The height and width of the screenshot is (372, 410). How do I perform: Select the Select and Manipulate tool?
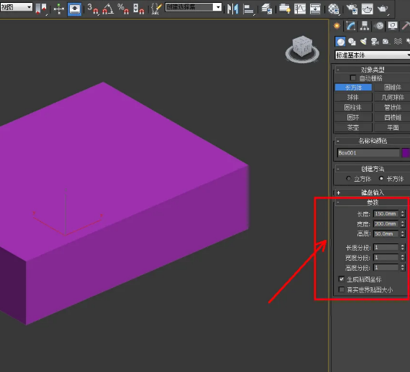(x=59, y=9)
